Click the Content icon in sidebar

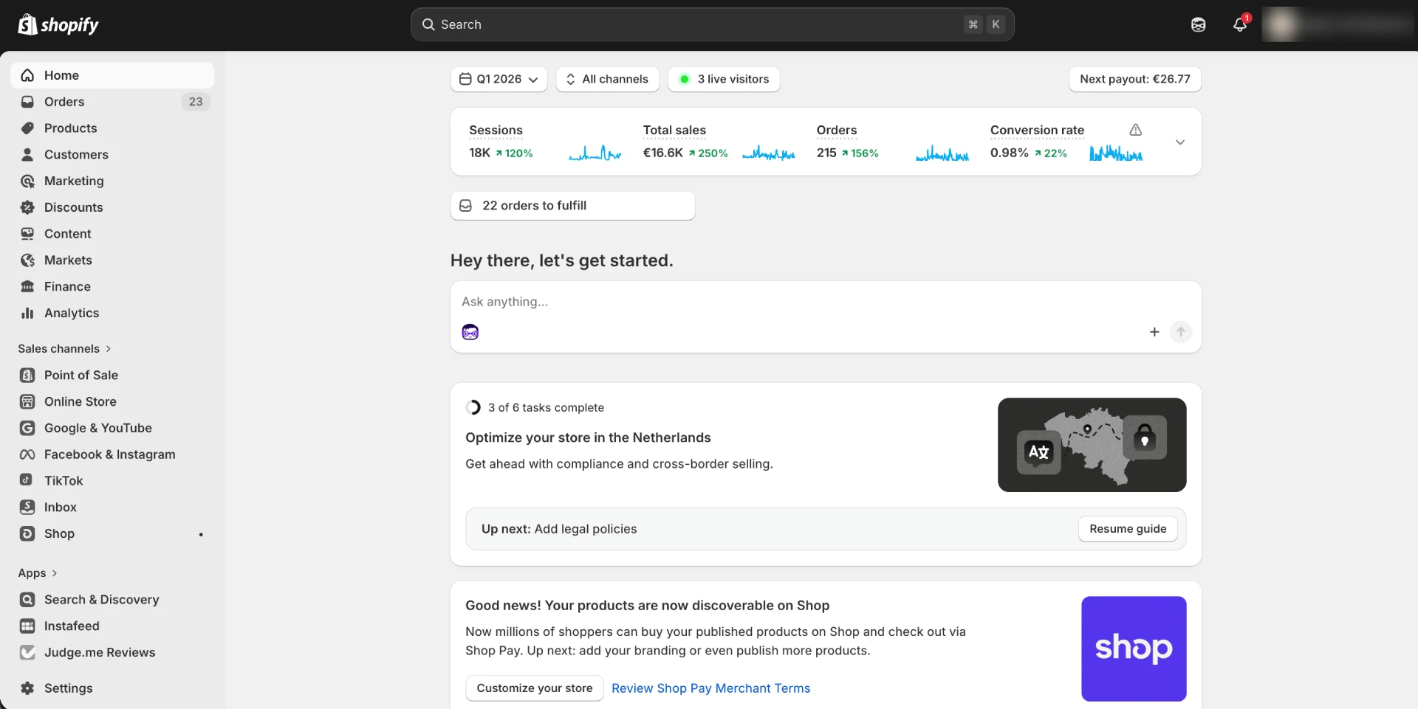click(27, 234)
